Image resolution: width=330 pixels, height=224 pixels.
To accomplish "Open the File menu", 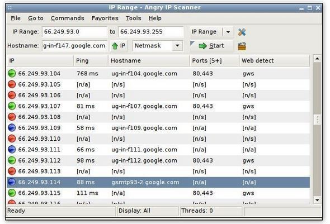I will pos(16,18).
